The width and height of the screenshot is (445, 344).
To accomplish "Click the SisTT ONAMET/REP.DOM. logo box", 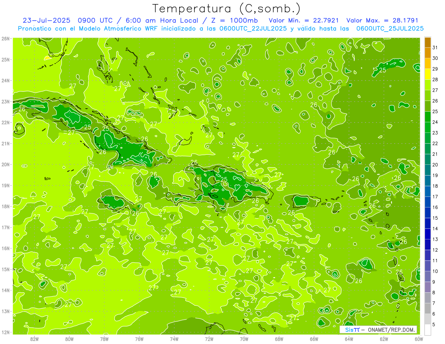I will coord(378,330).
